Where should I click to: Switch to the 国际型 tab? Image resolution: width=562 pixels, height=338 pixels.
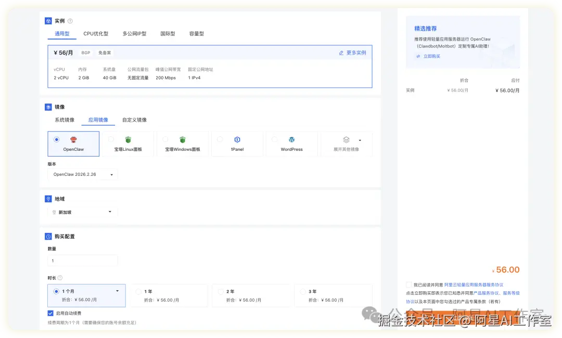[x=168, y=34]
